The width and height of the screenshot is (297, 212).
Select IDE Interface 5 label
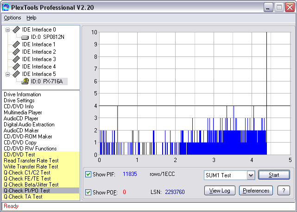pyautogui.click(x=39, y=74)
